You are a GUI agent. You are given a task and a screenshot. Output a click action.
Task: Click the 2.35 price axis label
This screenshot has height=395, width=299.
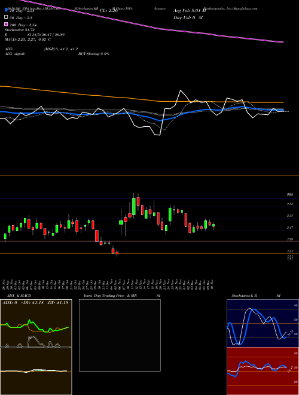pos(290,215)
